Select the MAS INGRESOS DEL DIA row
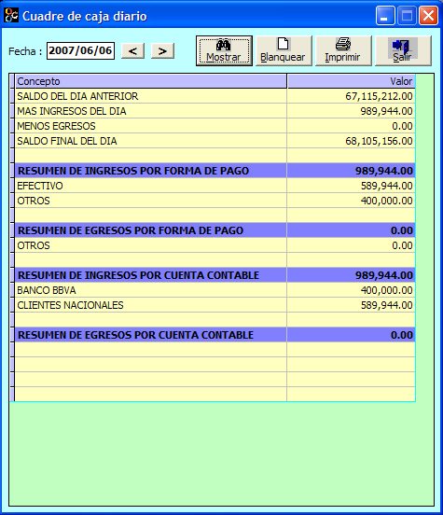The image size is (443, 515). tap(215, 111)
